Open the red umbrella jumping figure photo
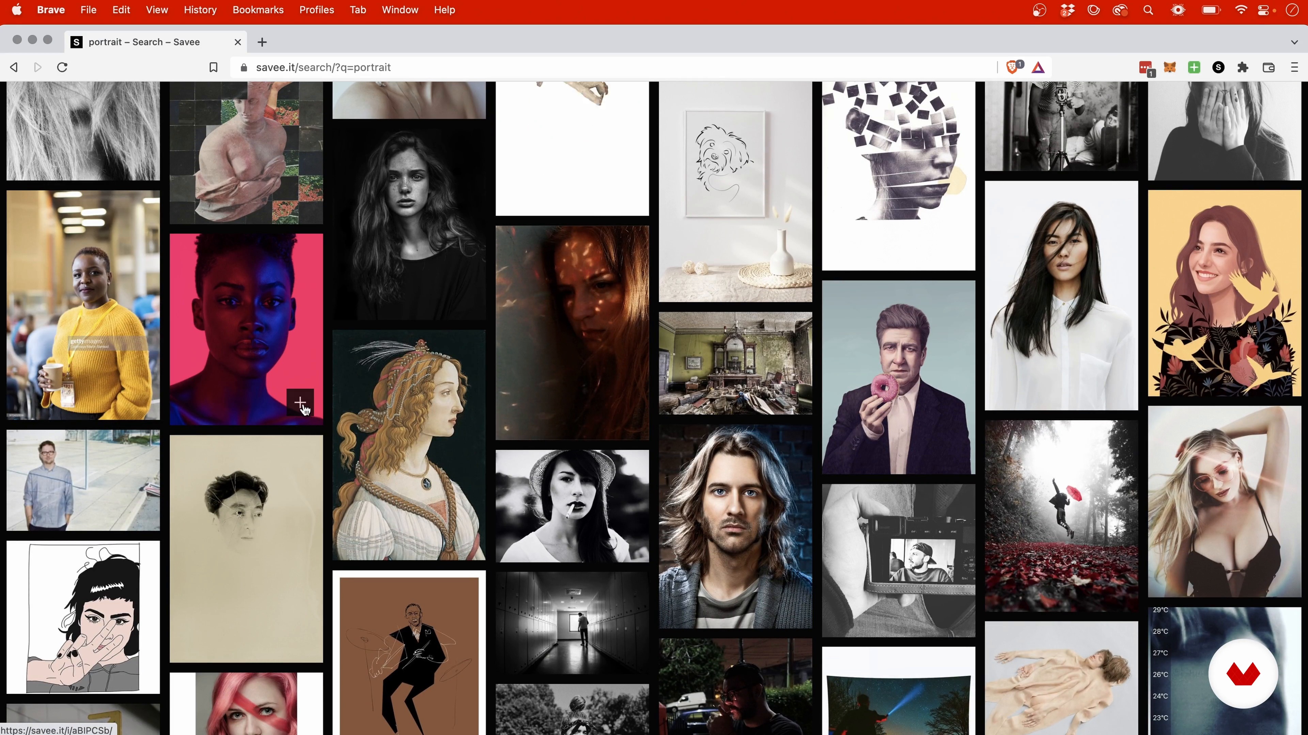This screenshot has height=735, width=1308. (x=1061, y=516)
